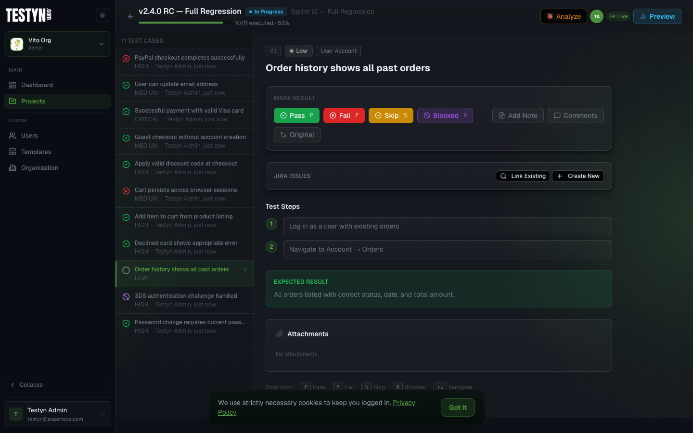This screenshot has width=693, height=433.
Task: Collapse the sidebar
Action: point(57,385)
